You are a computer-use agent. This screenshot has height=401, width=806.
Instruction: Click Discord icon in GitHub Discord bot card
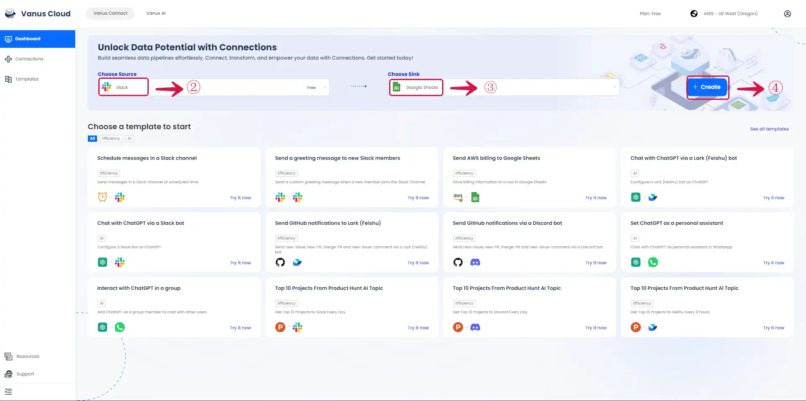(475, 262)
